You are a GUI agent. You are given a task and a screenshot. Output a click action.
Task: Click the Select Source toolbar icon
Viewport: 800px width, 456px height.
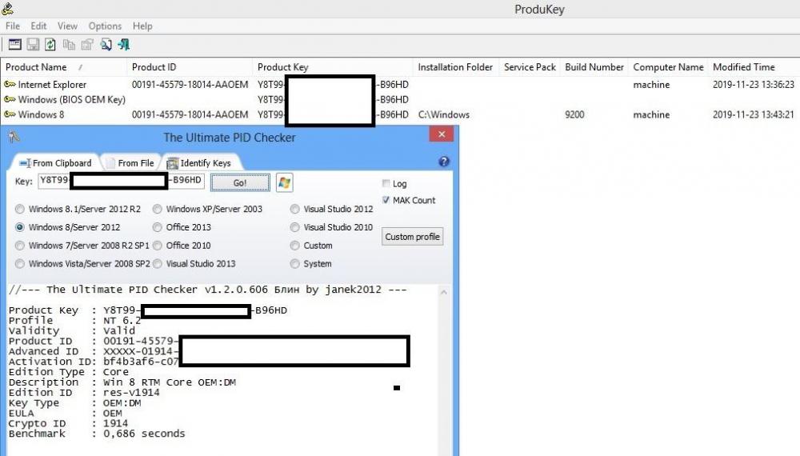[x=14, y=45]
